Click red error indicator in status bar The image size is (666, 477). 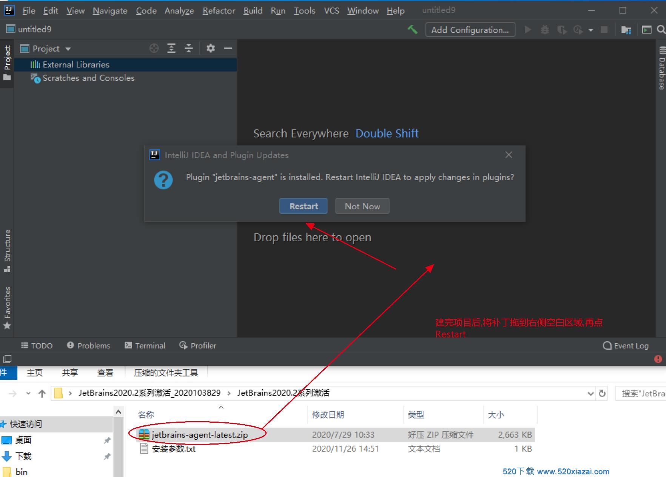(658, 359)
